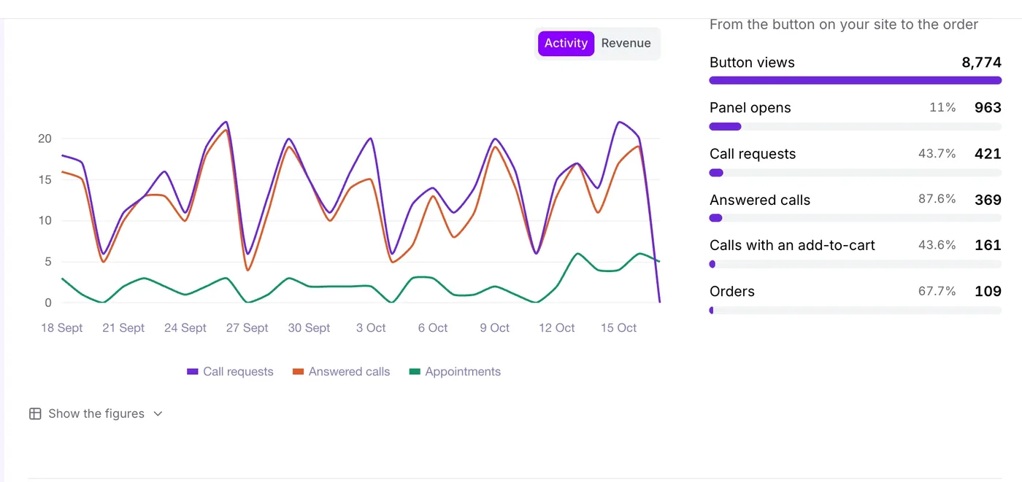This screenshot has height=482, width=1022.
Task: Click the 21 Sept axis label
Action: pos(123,328)
